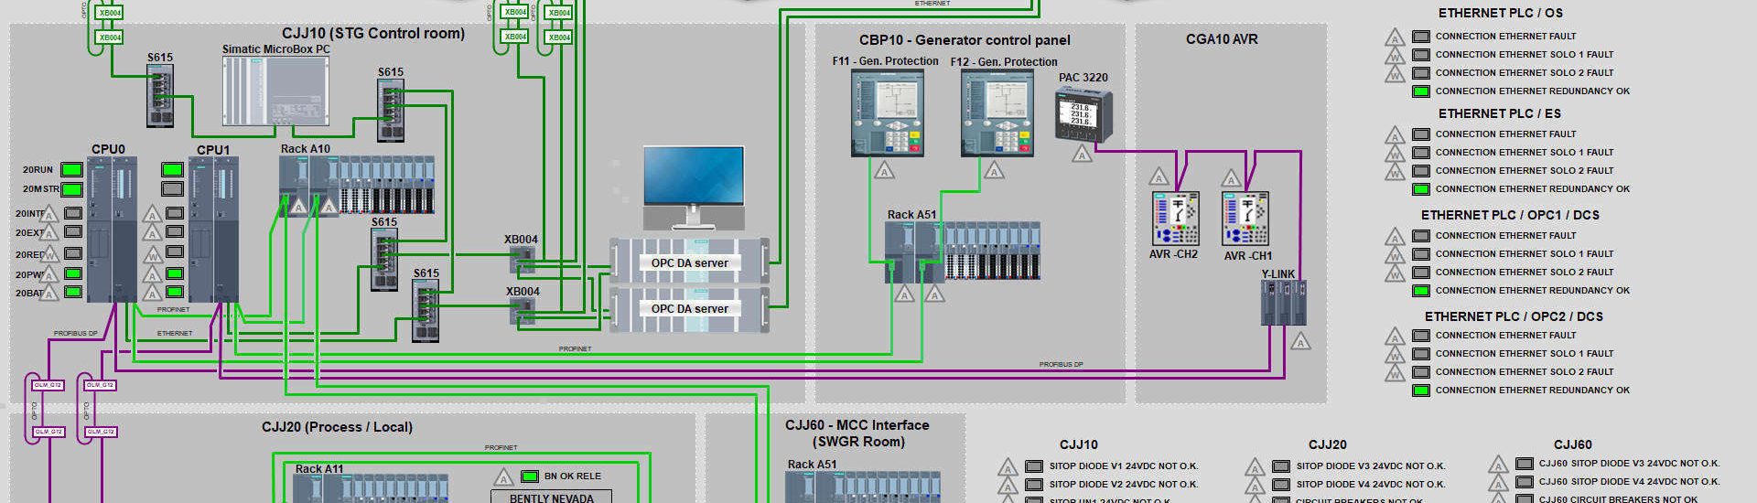Click Ethernet PLC / OPC1 / DCS redundancy OK indicator
1757x503 pixels.
click(1421, 291)
